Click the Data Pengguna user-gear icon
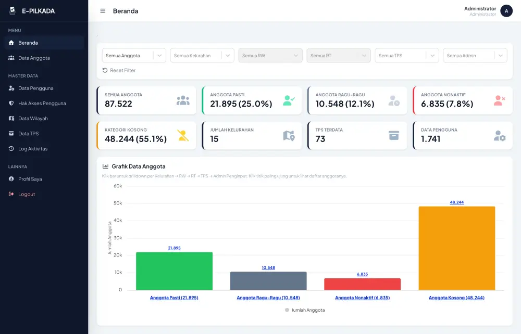Image resolution: width=521 pixels, height=334 pixels. point(500,135)
